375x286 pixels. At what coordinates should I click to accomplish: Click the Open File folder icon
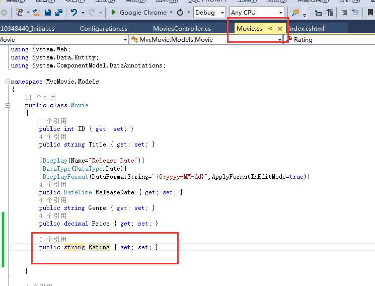tap(36, 12)
